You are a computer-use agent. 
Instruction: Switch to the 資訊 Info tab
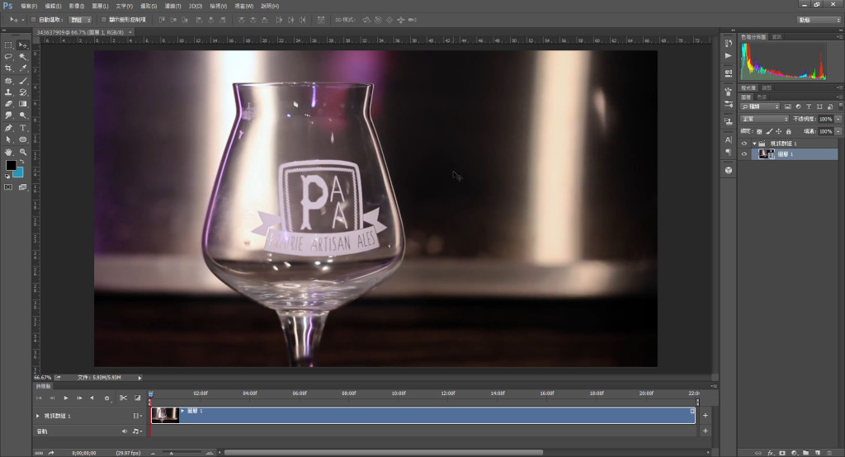click(x=777, y=36)
